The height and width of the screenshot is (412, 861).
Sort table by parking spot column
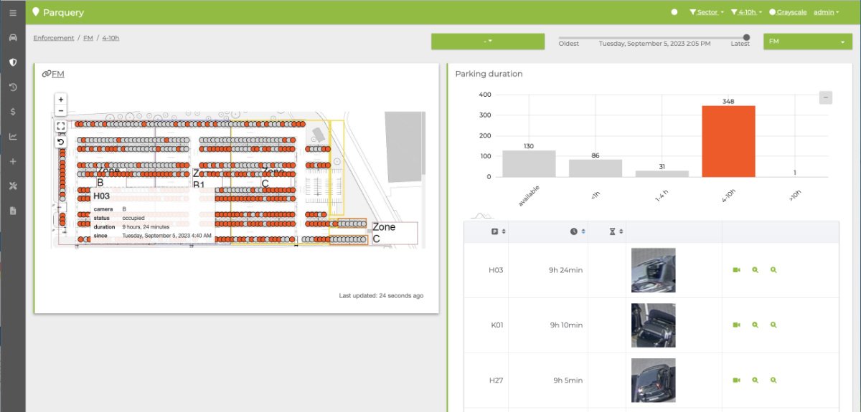click(x=499, y=231)
